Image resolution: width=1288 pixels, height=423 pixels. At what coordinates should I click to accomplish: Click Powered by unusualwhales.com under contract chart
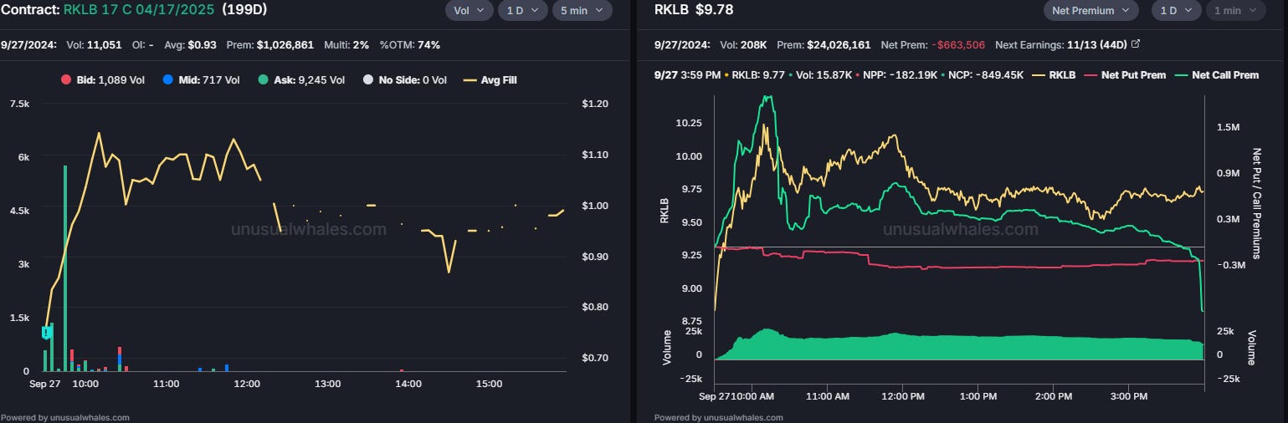point(65,417)
